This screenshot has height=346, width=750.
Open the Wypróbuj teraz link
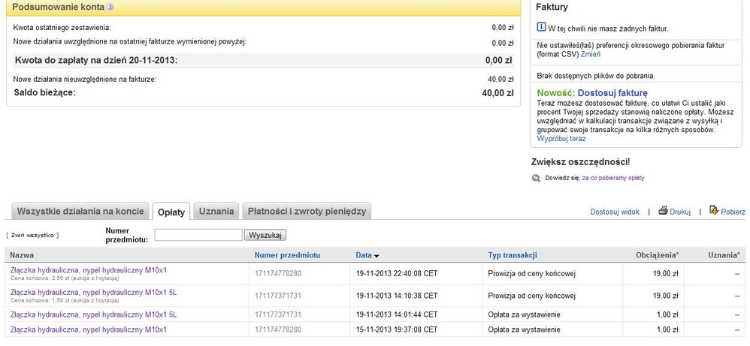tap(561, 139)
